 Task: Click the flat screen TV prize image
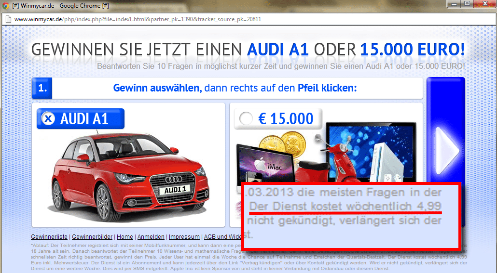(x=371, y=152)
